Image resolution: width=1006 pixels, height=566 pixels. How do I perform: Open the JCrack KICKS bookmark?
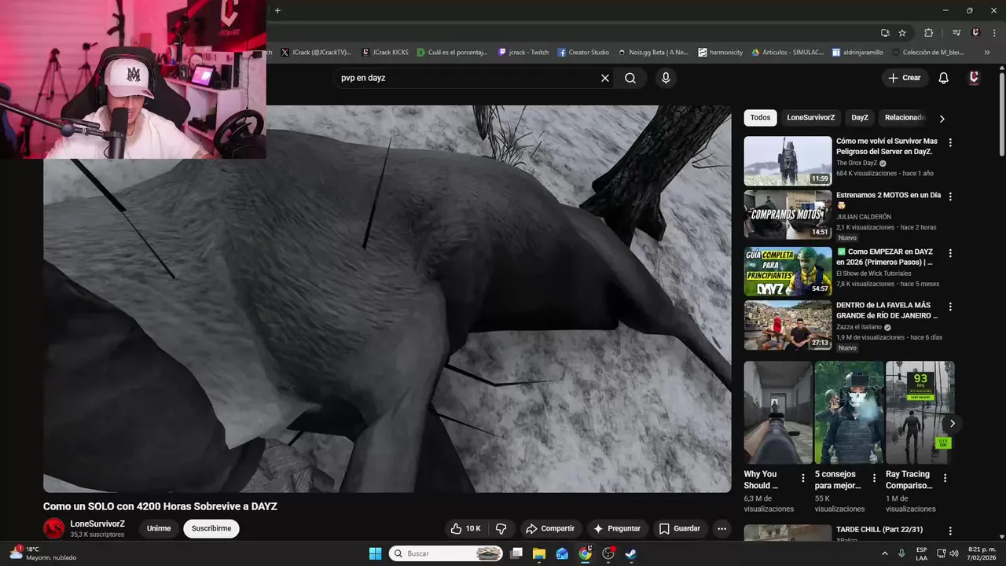385,53
